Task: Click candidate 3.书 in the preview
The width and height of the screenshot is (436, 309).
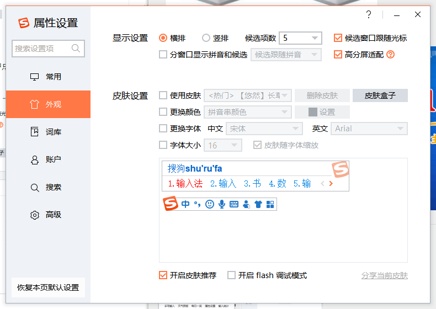Action: [252, 184]
